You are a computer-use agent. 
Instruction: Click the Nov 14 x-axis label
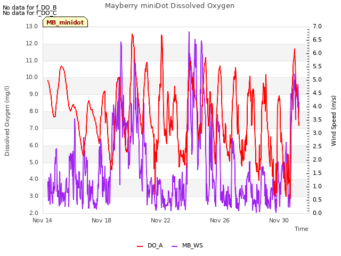pyautogui.click(x=42, y=220)
